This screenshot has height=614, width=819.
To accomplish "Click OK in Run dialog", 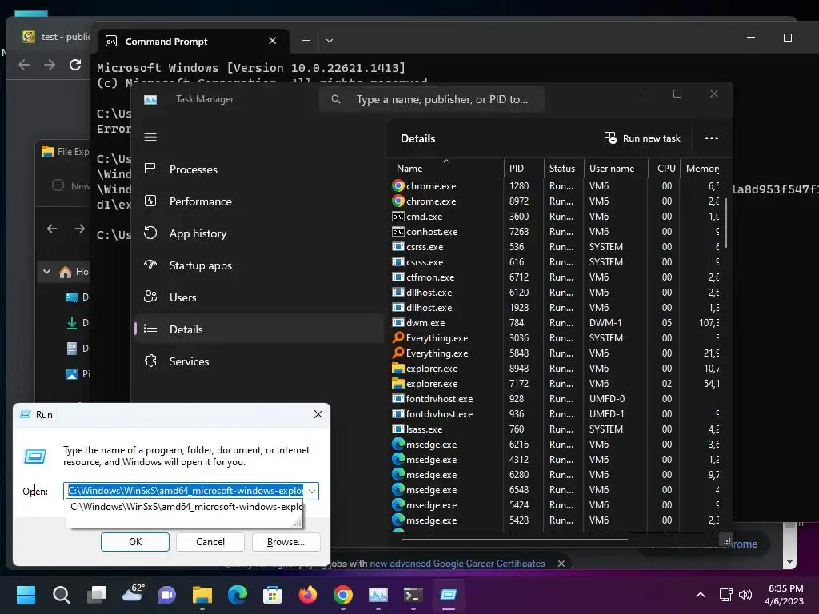I will click(x=135, y=542).
